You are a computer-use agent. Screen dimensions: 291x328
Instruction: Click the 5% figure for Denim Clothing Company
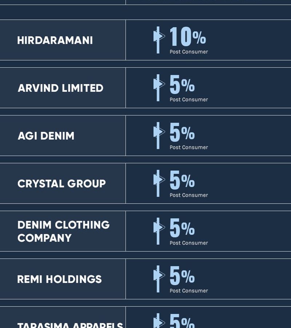182,227
